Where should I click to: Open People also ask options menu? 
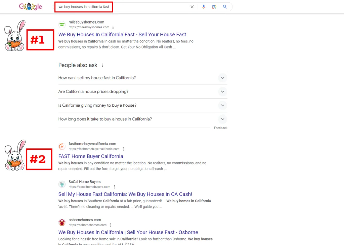point(103,65)
